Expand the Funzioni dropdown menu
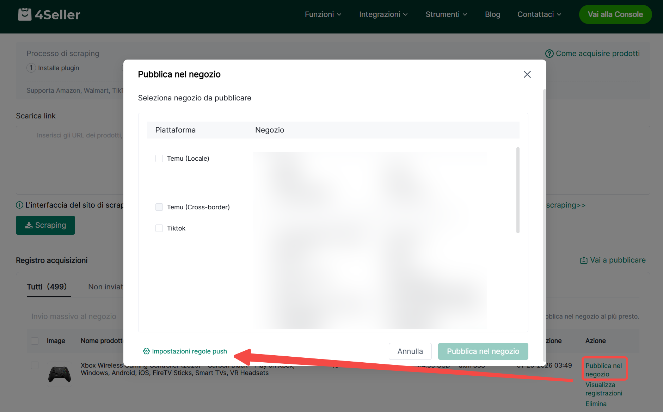Viewport: 663px width, 412px height. [323, 14]
